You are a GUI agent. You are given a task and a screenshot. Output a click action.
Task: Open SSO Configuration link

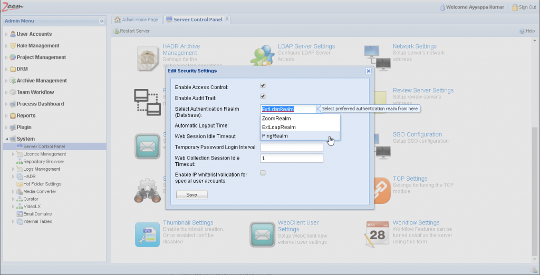pyautogui.click(x=418, y=134)
